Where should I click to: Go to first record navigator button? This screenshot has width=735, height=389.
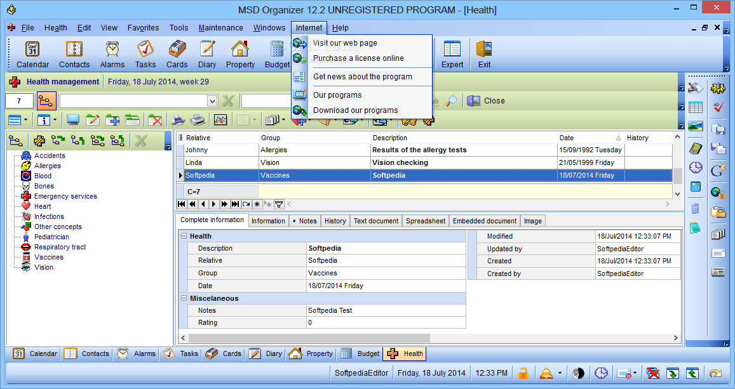(x=182, y=204)
